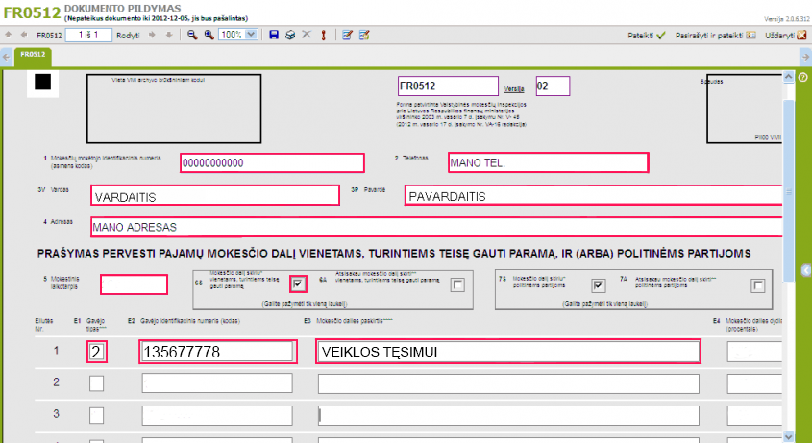Image resolution: width=812 pixels, height=443 pixels.
Task: Click row 2 Gavėjo tipas box
Action: coord(96,383)
